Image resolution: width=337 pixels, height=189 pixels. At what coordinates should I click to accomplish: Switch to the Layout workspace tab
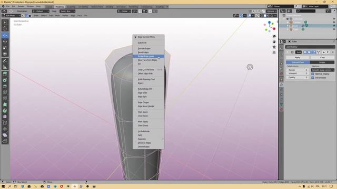49,7
